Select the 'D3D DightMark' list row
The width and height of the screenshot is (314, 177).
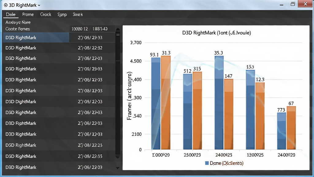(59, 101)
